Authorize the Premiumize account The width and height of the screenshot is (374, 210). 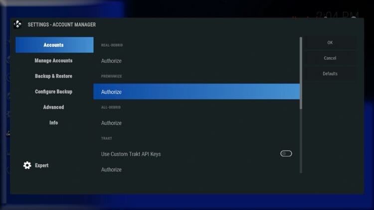[196, 92]
